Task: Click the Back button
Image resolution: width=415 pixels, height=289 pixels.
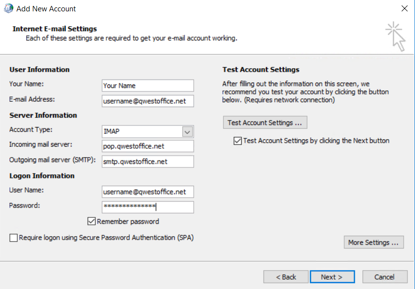Action: click(286, 277)
